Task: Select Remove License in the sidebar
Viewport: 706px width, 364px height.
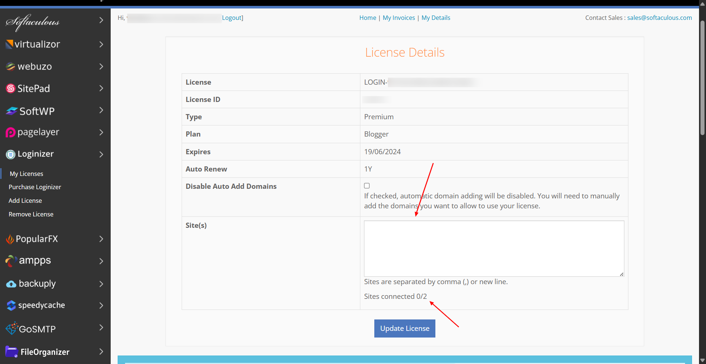Action: (31, 214)
